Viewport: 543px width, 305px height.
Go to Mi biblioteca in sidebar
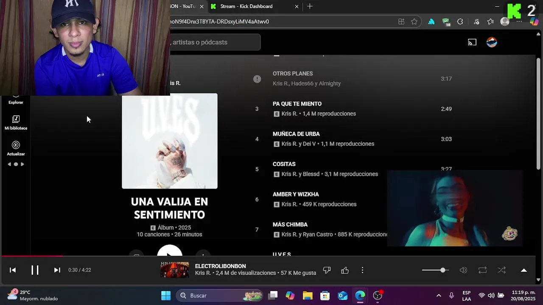click(x=16, y=123)
